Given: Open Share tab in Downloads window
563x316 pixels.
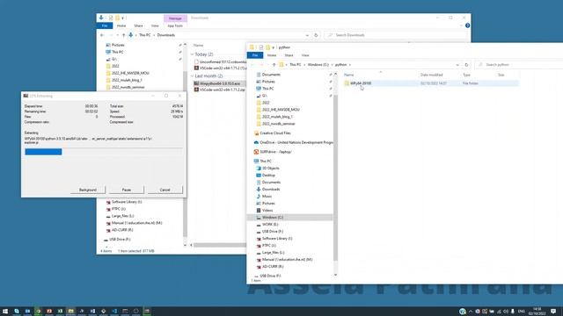Looking at the screenshot, I should click(x=138, y=25).
